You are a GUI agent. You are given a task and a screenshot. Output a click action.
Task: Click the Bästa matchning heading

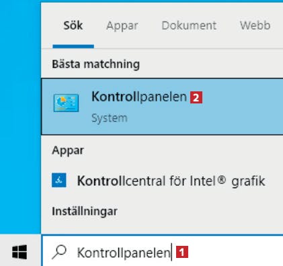pyautogui.click(x=96, y=64)
